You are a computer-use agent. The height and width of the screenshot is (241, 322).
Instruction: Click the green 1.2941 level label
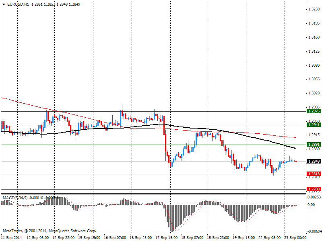[314, 125]
